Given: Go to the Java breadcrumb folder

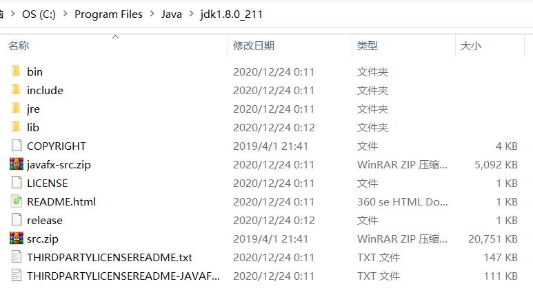Looking at the screenshot, I should click(171, 14).
